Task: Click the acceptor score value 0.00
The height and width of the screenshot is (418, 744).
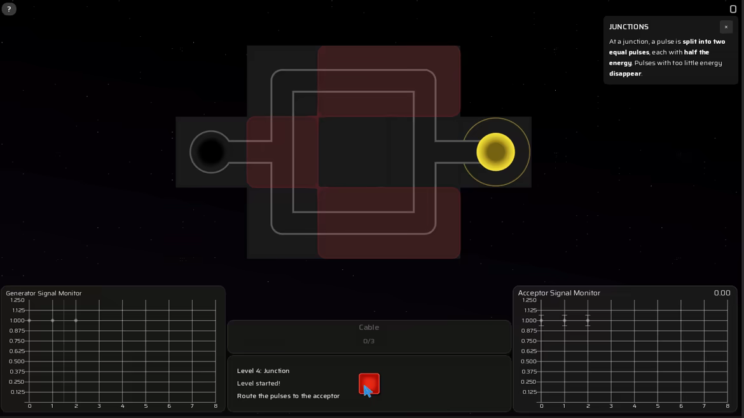Action: tap(722, 293)
